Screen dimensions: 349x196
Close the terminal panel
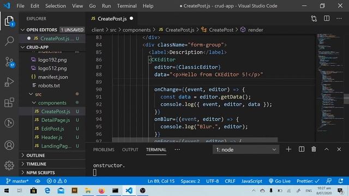coord(339,149)
